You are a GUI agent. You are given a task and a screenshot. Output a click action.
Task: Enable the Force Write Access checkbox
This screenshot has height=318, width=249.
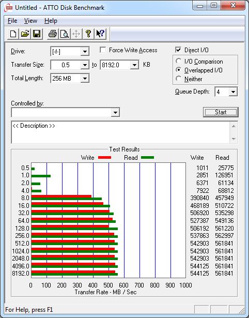(103, 50)
